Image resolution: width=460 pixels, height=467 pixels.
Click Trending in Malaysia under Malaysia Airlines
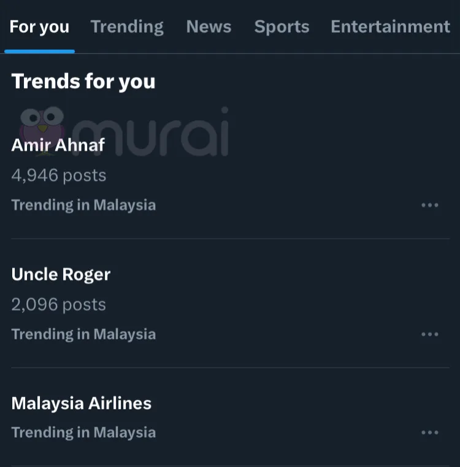point(83,433)
